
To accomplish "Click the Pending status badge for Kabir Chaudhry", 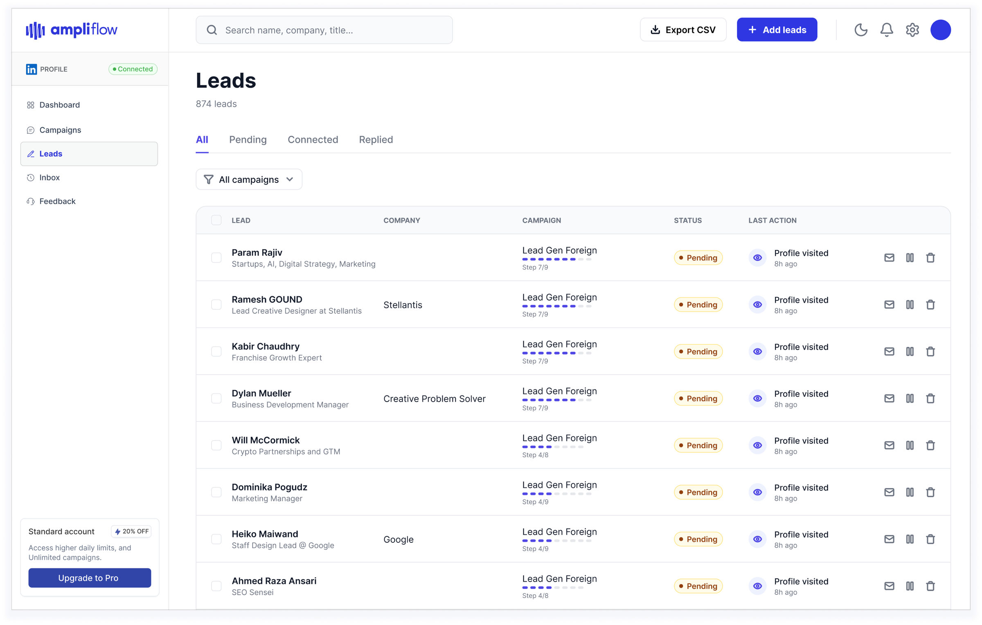I will pos(698,352).
